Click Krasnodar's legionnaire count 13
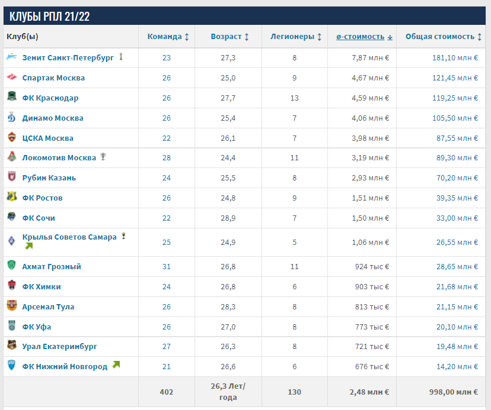The image size is (491, 410). click(294, 98)
